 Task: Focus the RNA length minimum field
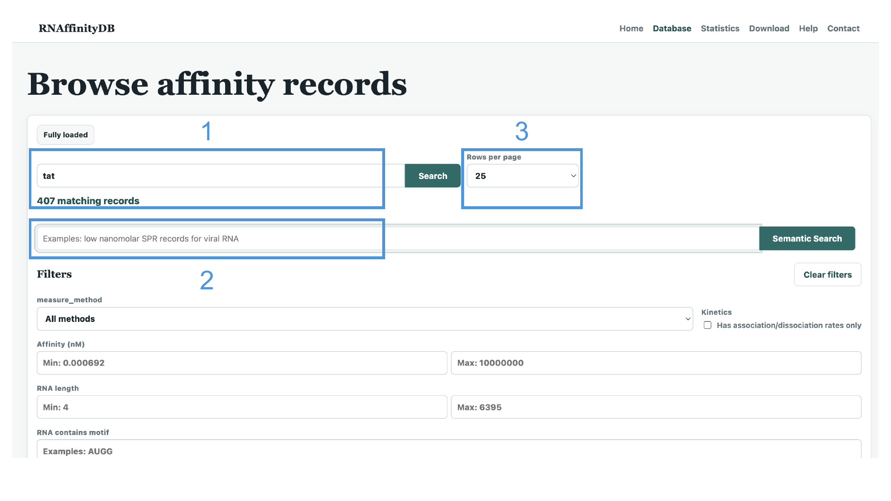click(242, 407)
